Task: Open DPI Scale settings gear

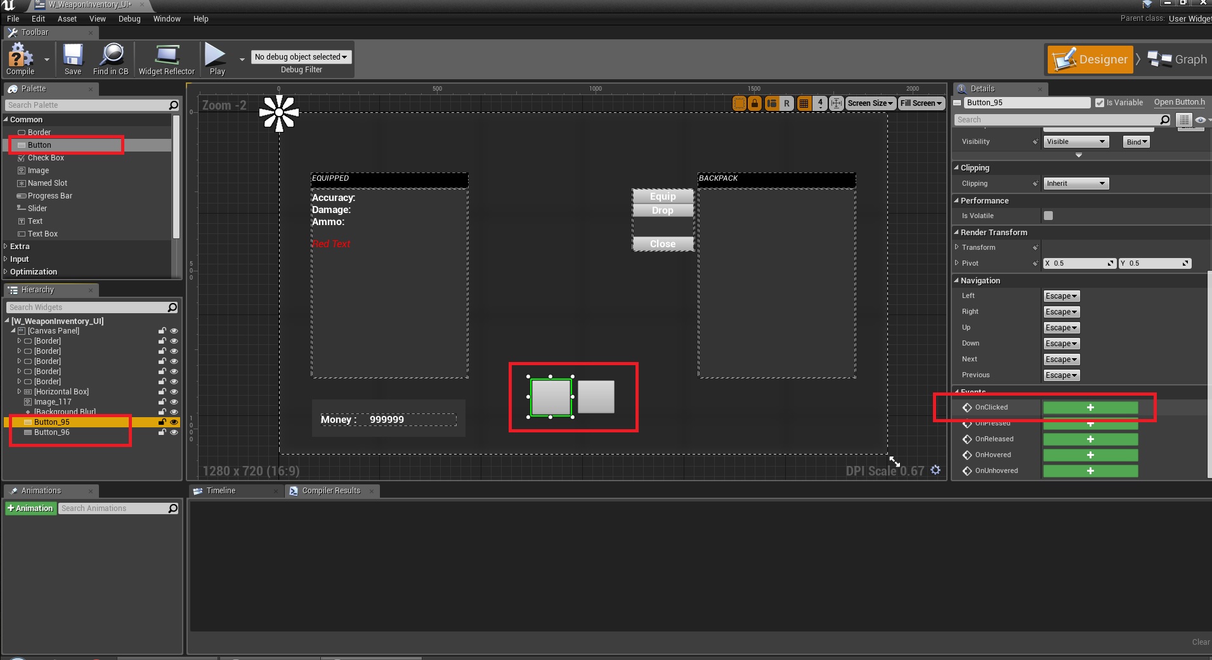Action: (x=935, y=470)
